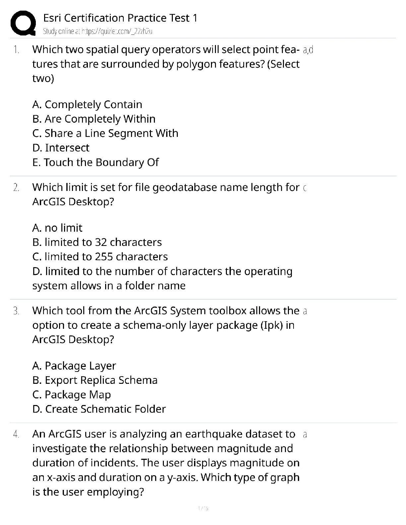Pick answer B. Export Replica Schema

[95, 380]
